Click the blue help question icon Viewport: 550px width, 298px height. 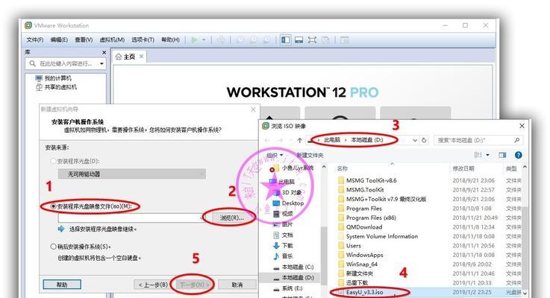[x=518, y=155]
